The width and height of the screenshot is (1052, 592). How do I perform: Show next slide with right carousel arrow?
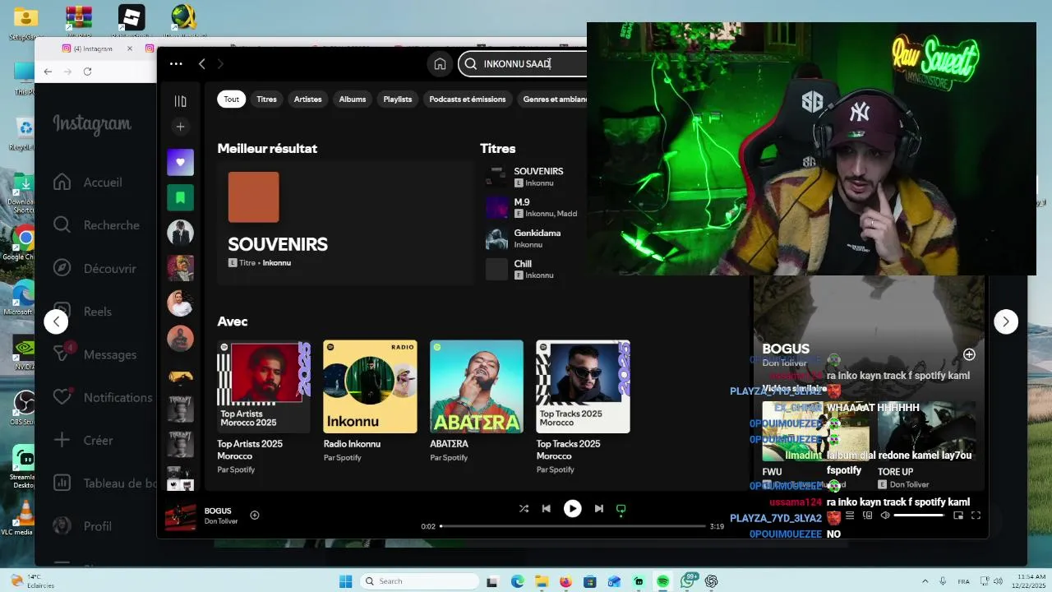click(x=1006, y=321)
